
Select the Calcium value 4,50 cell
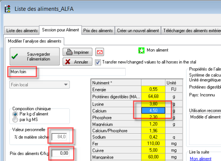click(x=153, y=111)
